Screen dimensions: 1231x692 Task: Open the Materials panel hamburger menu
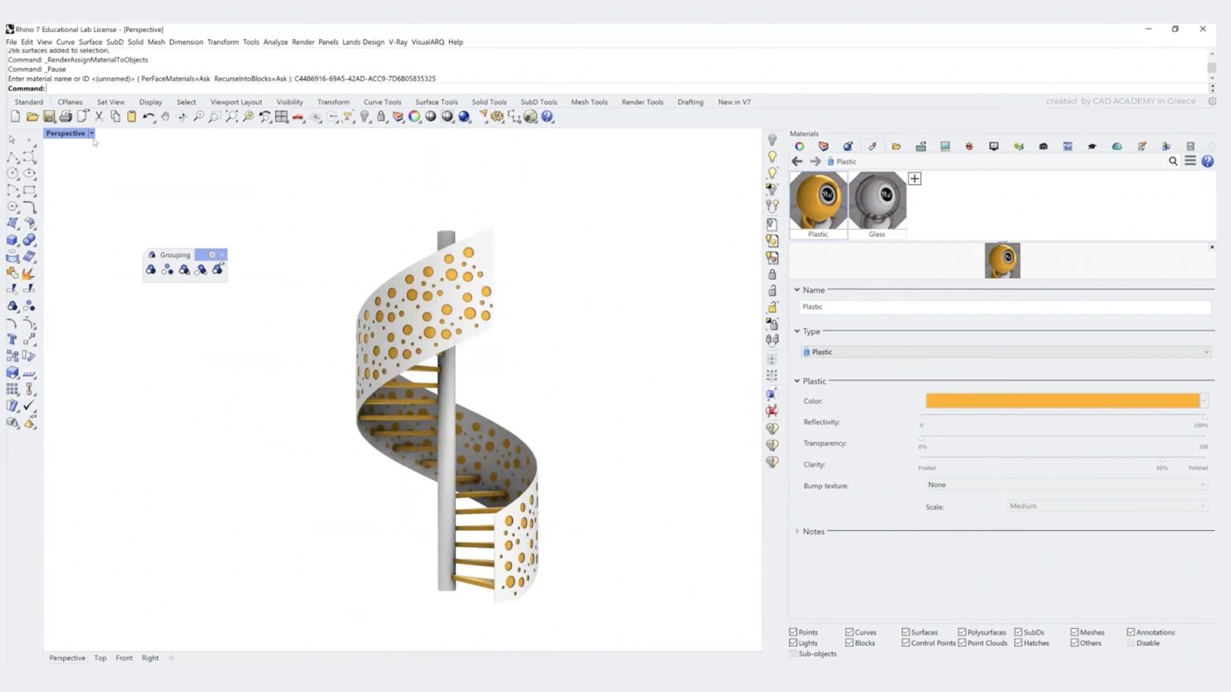tap(1190, 161)
